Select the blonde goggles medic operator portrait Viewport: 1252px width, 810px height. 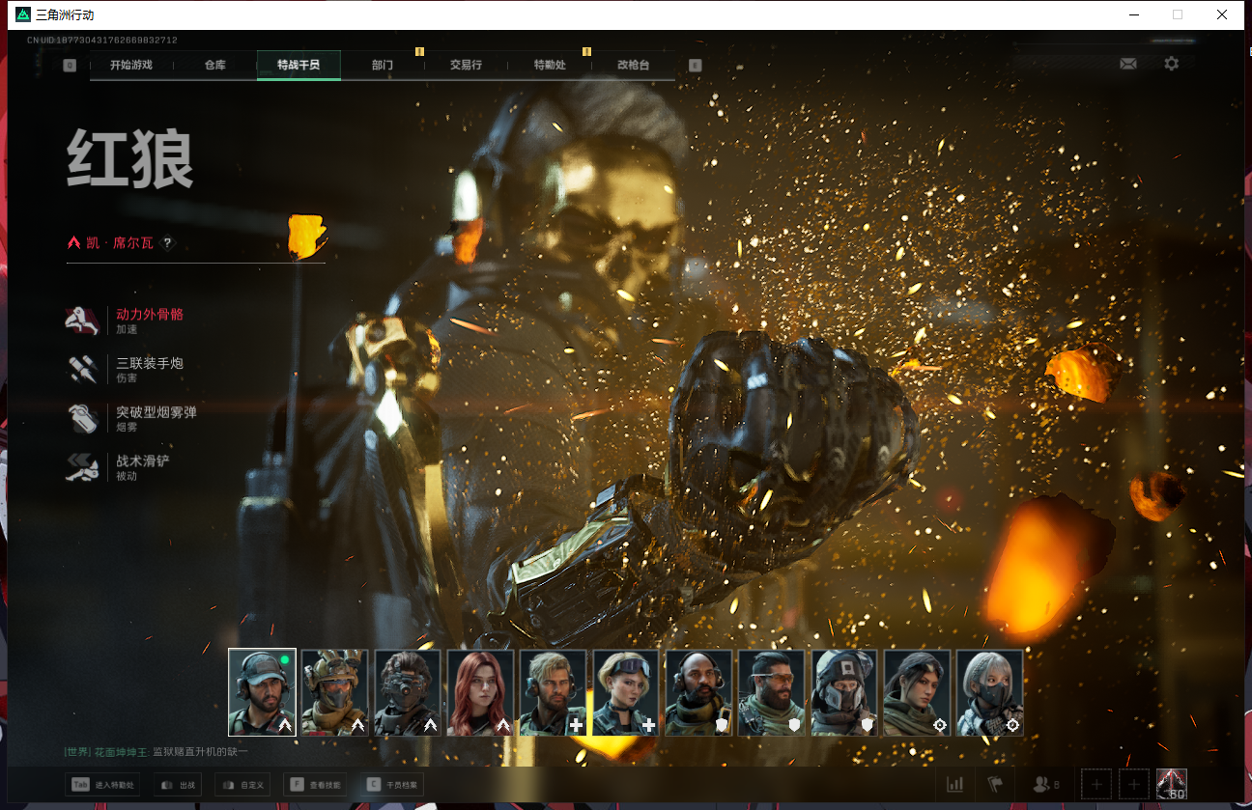(x=626, y=692)
